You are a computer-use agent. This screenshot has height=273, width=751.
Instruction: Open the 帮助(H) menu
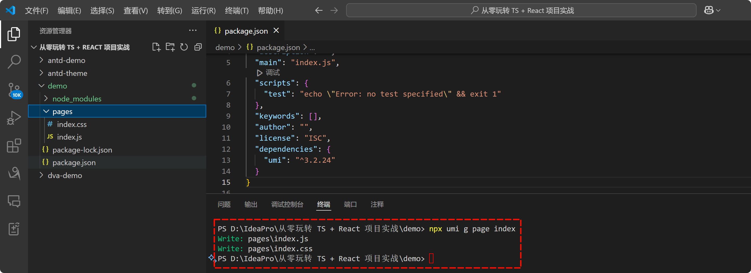pyautogui.click(x=270, y=10)
